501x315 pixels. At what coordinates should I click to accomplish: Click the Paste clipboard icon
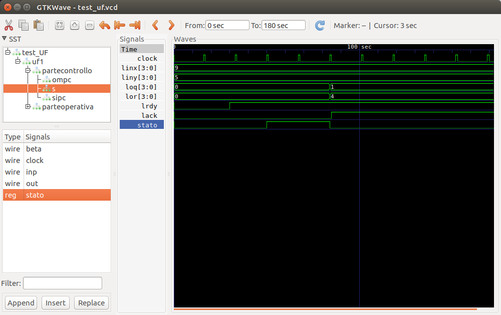(39, 25)
